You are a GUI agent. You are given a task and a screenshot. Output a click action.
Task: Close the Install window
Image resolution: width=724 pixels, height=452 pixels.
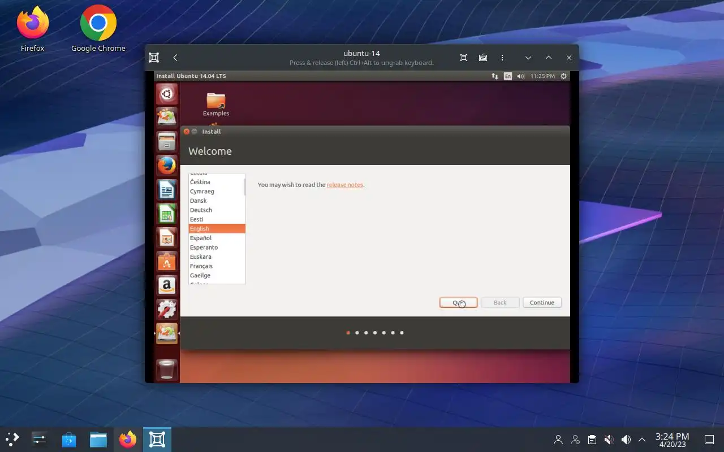coord(187,132)
